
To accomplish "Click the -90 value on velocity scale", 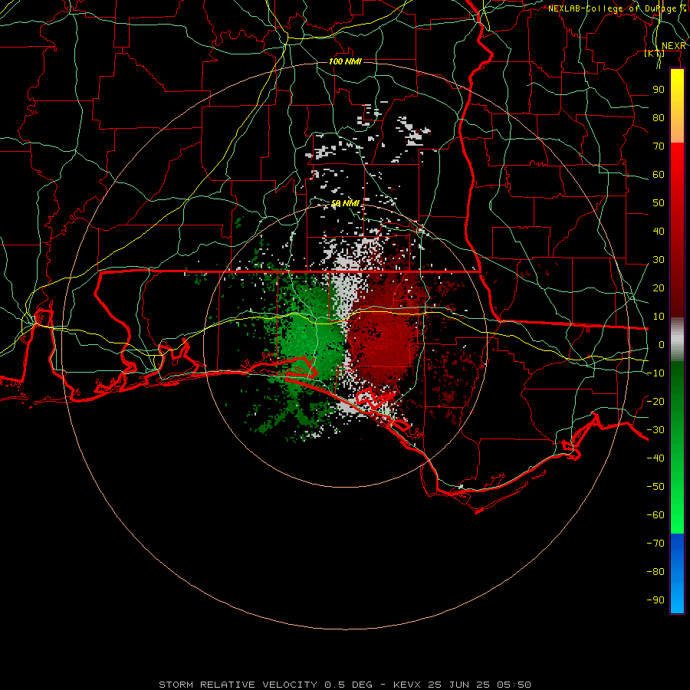I will pyautogui.click(x=655, y=600).
